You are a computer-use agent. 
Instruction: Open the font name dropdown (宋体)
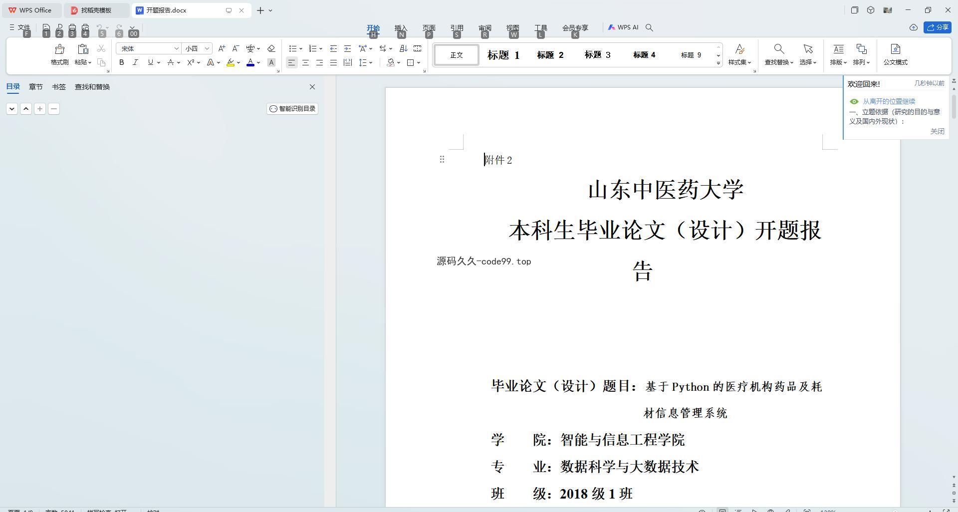coord(176,48)
